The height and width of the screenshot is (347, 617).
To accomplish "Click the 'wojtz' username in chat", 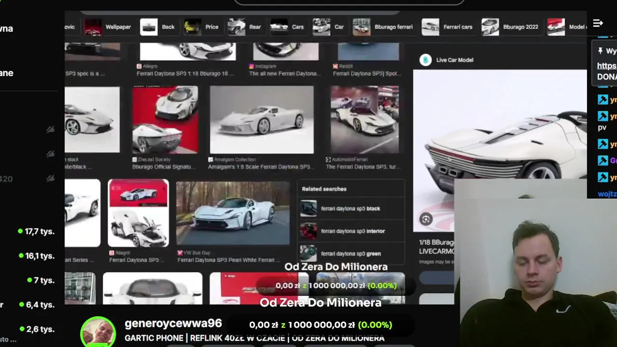I will pyautogui.click(x=607, y=194).
